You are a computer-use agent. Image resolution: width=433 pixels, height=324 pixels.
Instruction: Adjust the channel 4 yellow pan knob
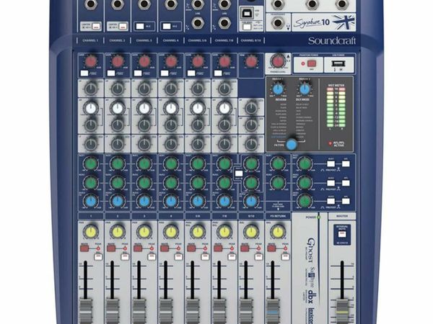click(x=171, y=232)
